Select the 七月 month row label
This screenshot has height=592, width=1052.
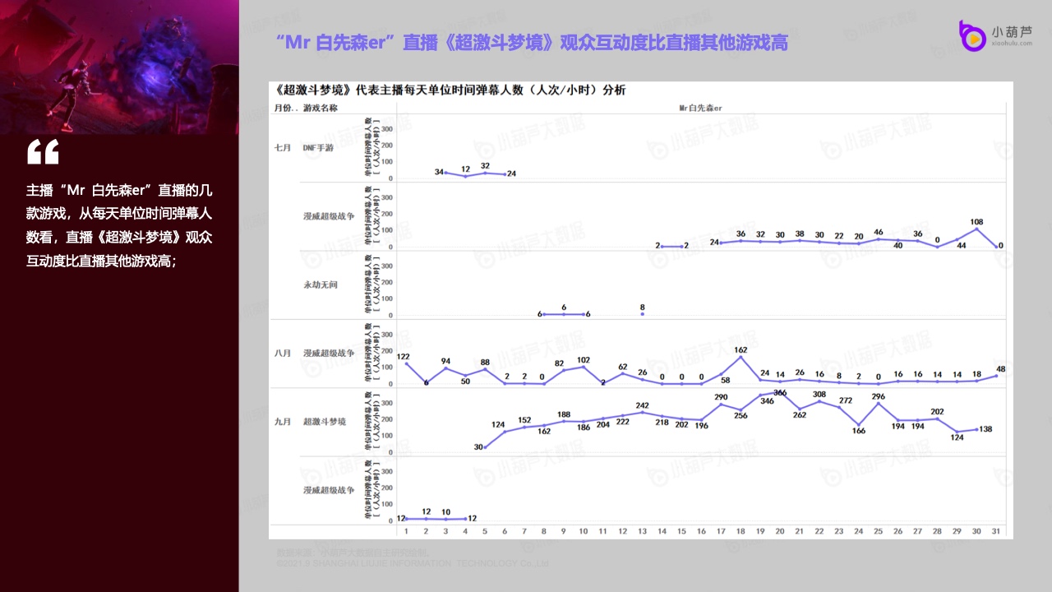point(283,148)
